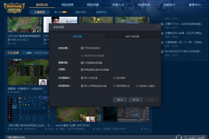Screen dimensions: 209x139
Task: Click the wuli小薇妹 Qq群 stream title
Action: (x=73, y=125)
